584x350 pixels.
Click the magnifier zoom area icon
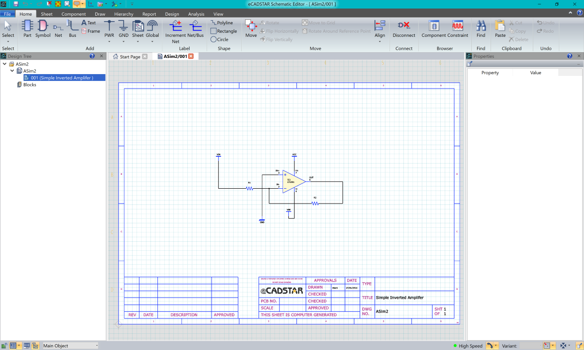[67, 4]
